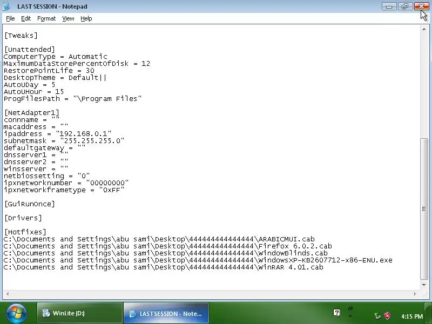Click the netbiossetting = "0" line
Image resolution: width=432 pixels, height=324 pixels.
46,176
